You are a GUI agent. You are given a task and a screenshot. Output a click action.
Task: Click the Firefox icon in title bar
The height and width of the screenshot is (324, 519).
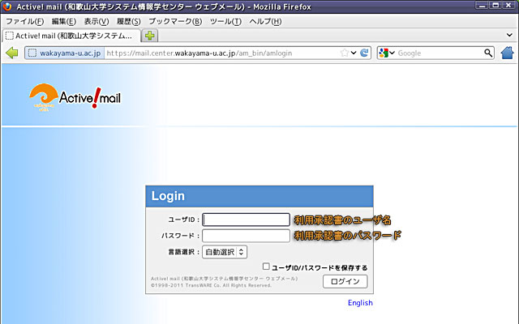(6, 6)
